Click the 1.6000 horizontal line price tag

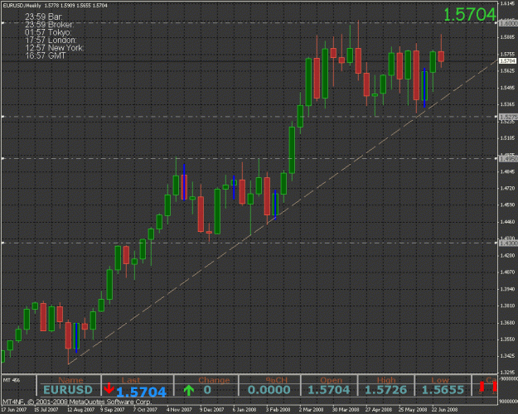coord(508,23)
